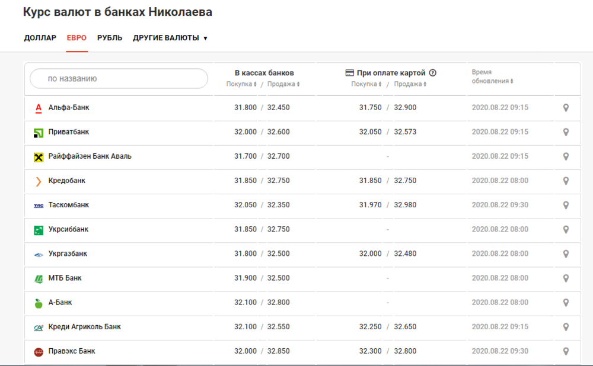The width and height of the screenshot is (593, 366).
Task: Click the Альфа-Банк red logo
Action: coord(39,108)
